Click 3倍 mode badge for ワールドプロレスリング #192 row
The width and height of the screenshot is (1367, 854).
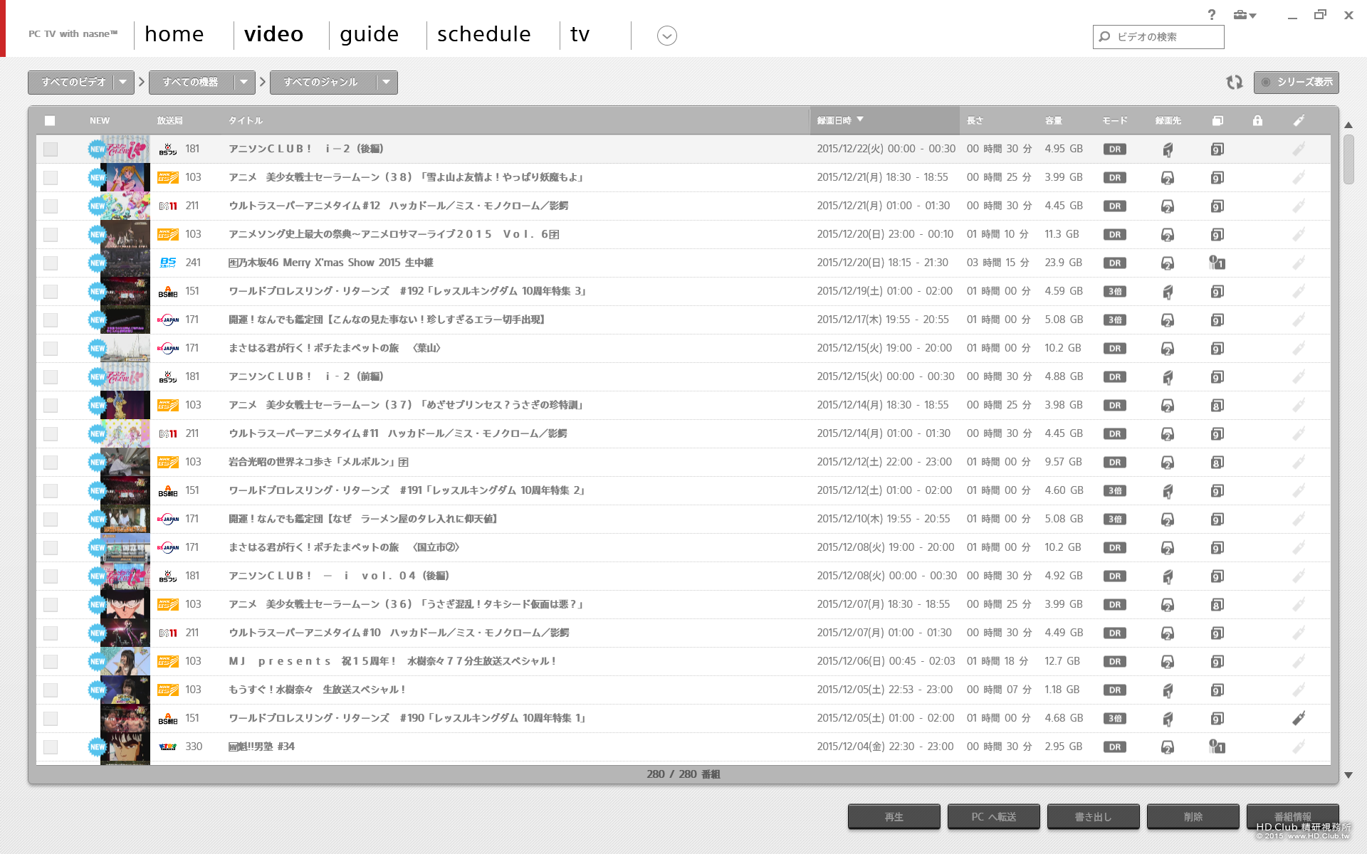[1115, 291]
